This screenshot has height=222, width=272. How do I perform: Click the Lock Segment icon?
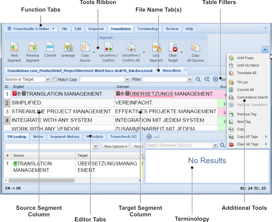point(156,47)
